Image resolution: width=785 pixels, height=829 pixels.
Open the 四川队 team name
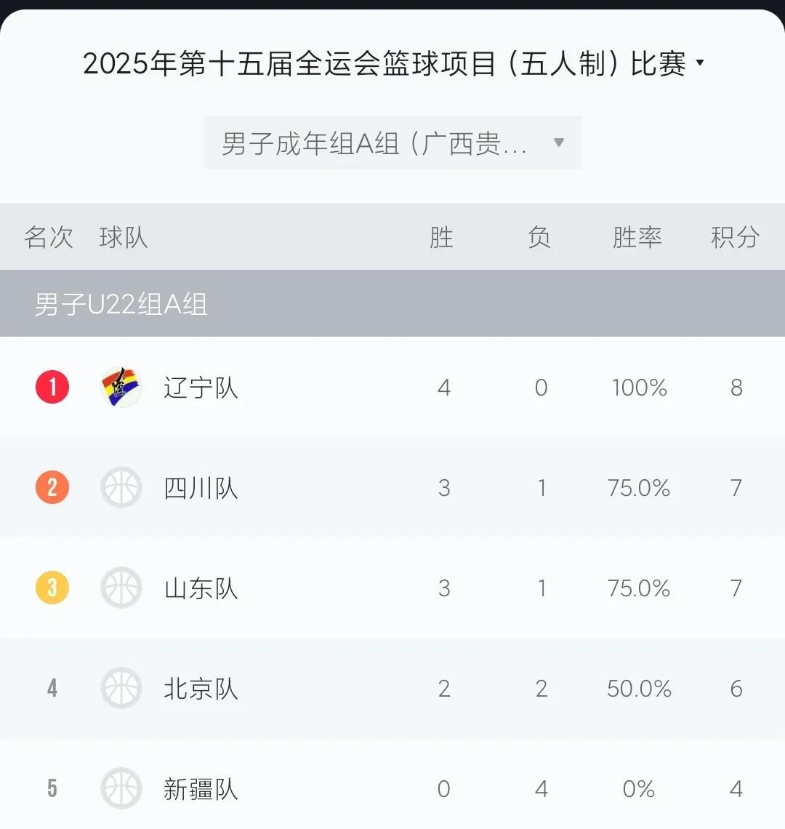[201, 488]
